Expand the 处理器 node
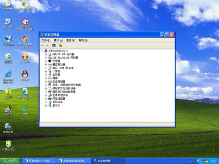 tap(46, 61)
